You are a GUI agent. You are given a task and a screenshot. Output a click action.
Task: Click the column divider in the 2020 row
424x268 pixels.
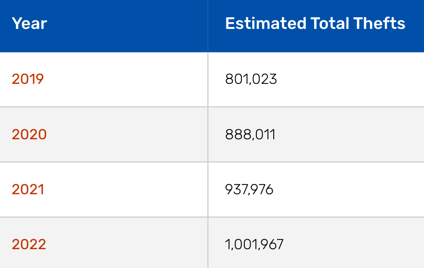point(208,134)
